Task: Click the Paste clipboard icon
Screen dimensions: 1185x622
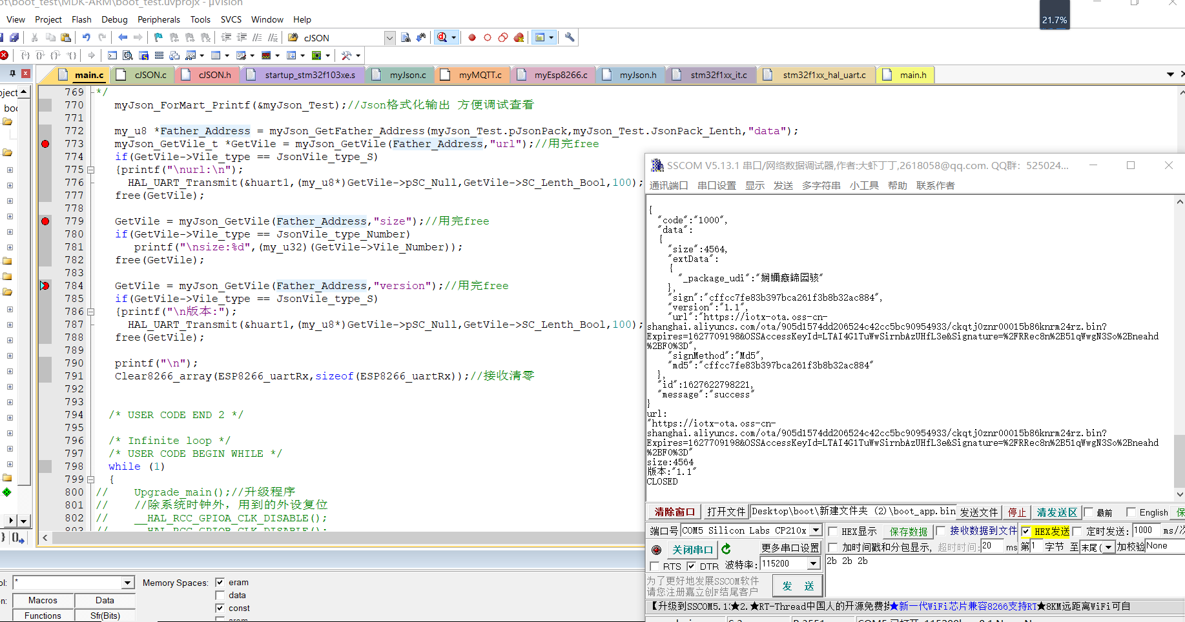Action: 66,37
